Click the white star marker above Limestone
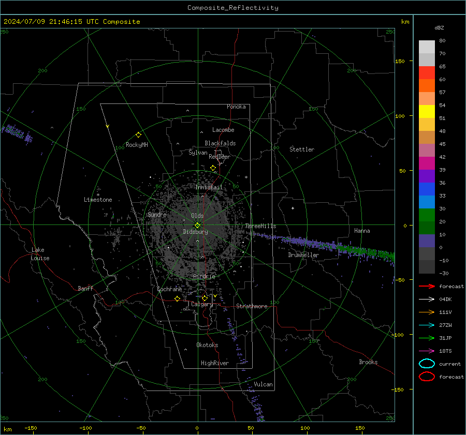 click(98, 195)
